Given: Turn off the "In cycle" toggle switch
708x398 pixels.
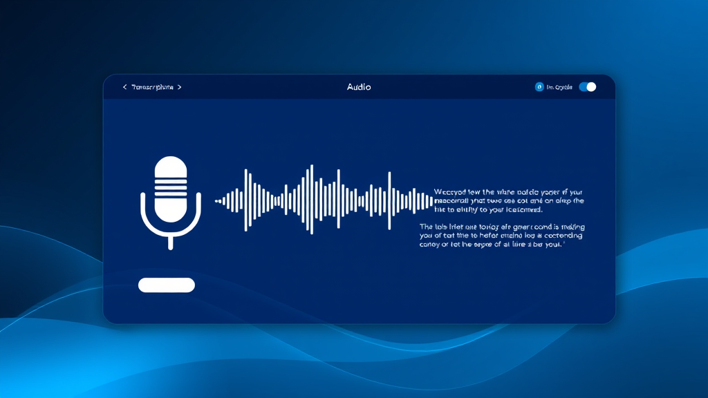Looking at the screenshot, I should pos(586,86).
